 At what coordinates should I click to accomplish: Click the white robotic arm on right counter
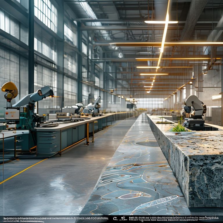tap(195, 106)
